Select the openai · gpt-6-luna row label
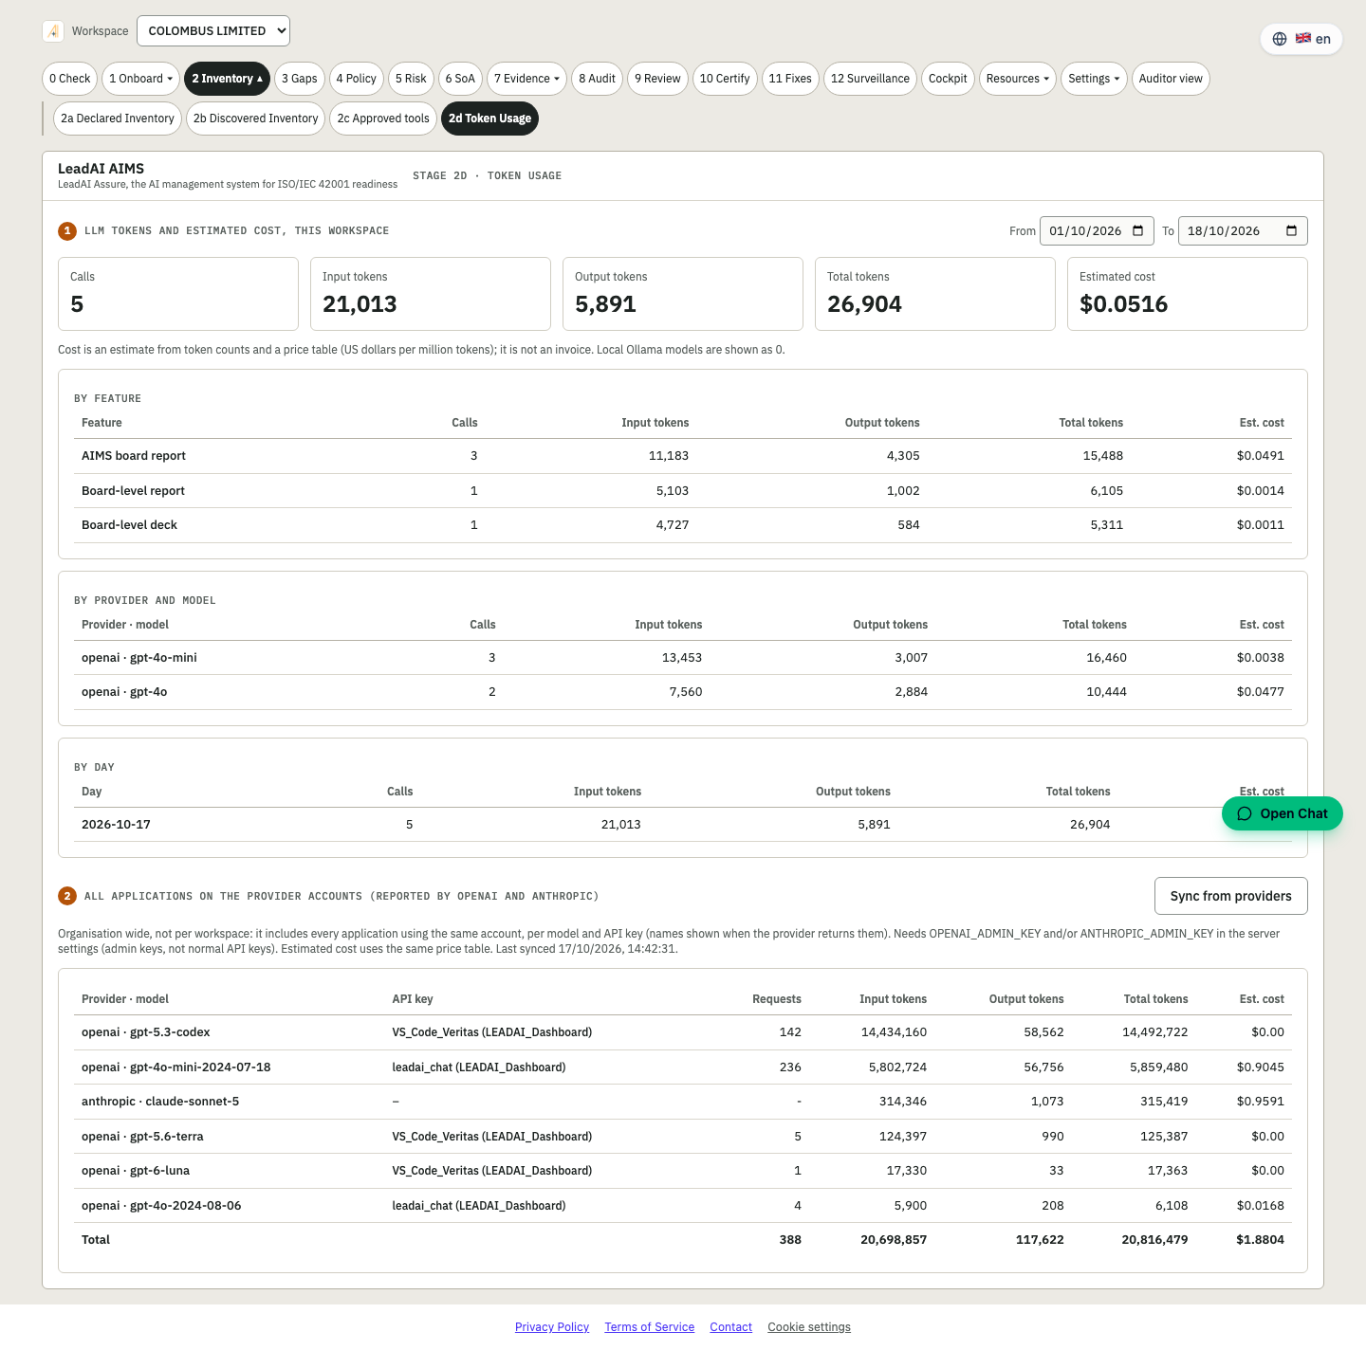This screenshot has width=1366, height=1350. click(x=136, y=1171)
